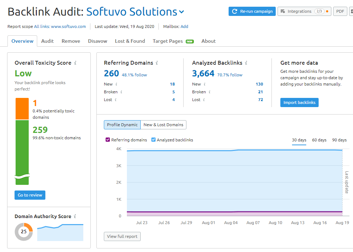
Task: Open the About tab
Action: coord(208,41)
